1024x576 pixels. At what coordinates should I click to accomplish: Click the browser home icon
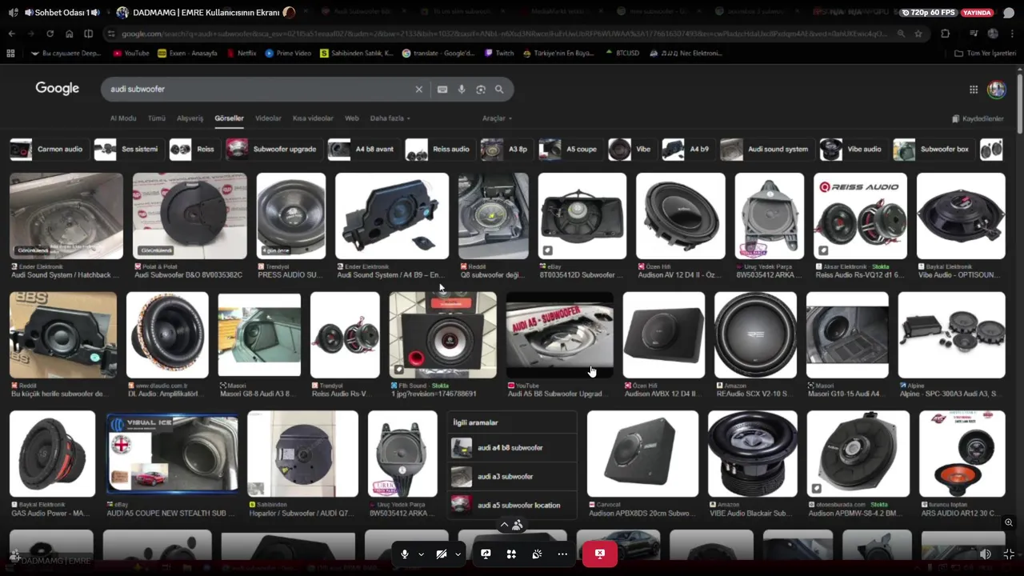69,34
